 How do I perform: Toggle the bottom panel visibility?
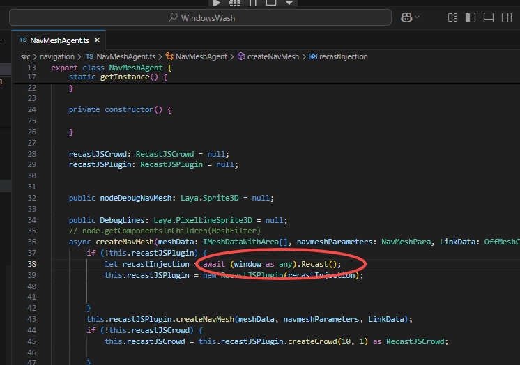coord(489,17)
